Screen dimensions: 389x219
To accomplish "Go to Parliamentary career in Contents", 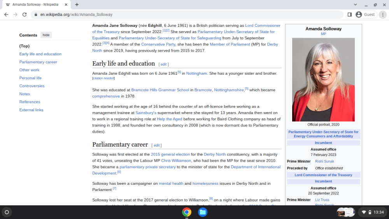I will (x=38, y=62).
